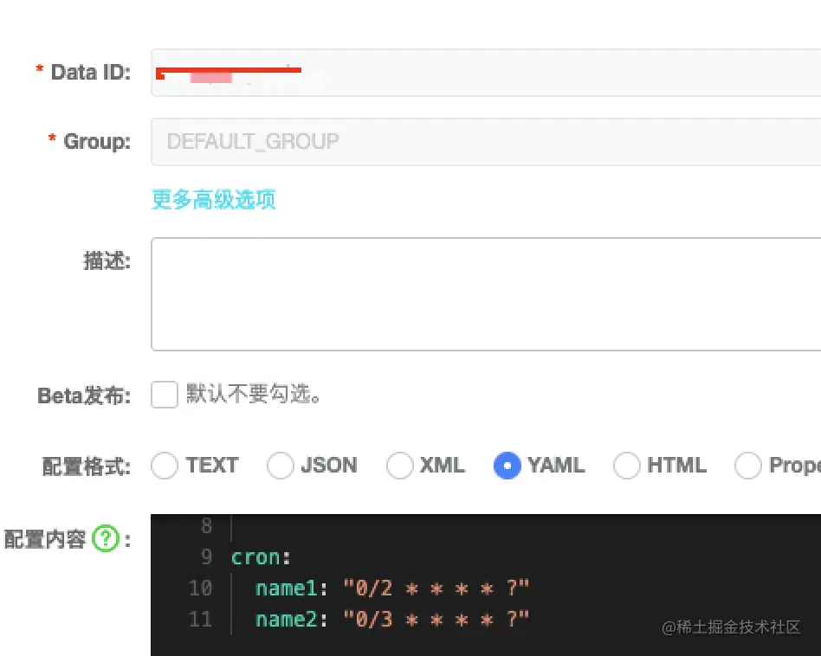The image size is (821, 656).
Task: Click the Group field showing DEFAULT_GROUP
Action: tap(486, 141)
